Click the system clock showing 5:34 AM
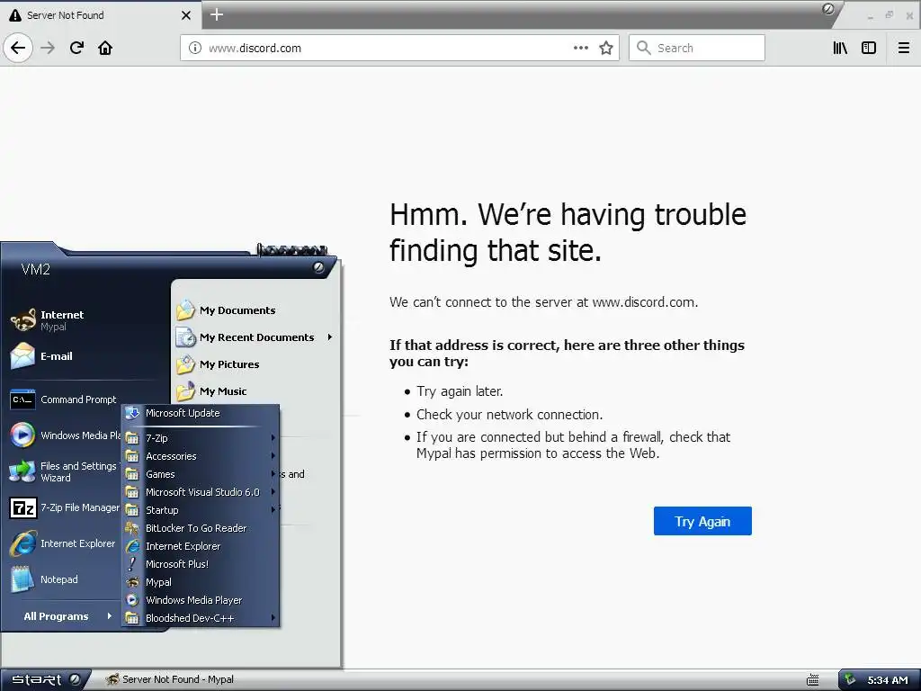Viewport: 921px width, 691px height. click(888, 680)
